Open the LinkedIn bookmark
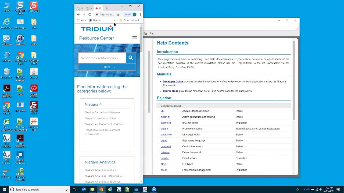Viewport: 344px width, 193px height. (x=95, y=20)
